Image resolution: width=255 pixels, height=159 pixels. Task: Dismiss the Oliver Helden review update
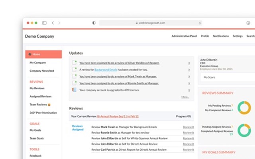click(189, 63)
